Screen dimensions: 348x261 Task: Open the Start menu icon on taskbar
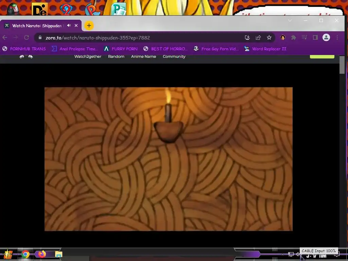coord(8,254)
